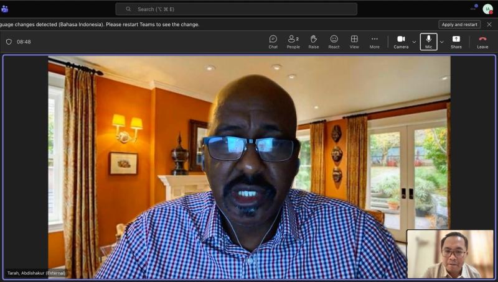The height and width of the screenshot is (282, 498).
Task: Share your screen content
Action: pos(456,42)
